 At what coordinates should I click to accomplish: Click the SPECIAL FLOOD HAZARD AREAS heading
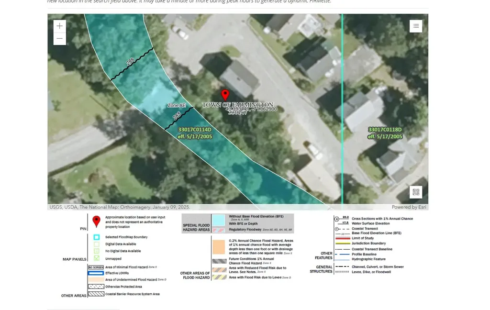196,228
